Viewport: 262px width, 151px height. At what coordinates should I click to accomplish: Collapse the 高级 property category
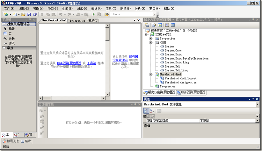coord(145,116)
